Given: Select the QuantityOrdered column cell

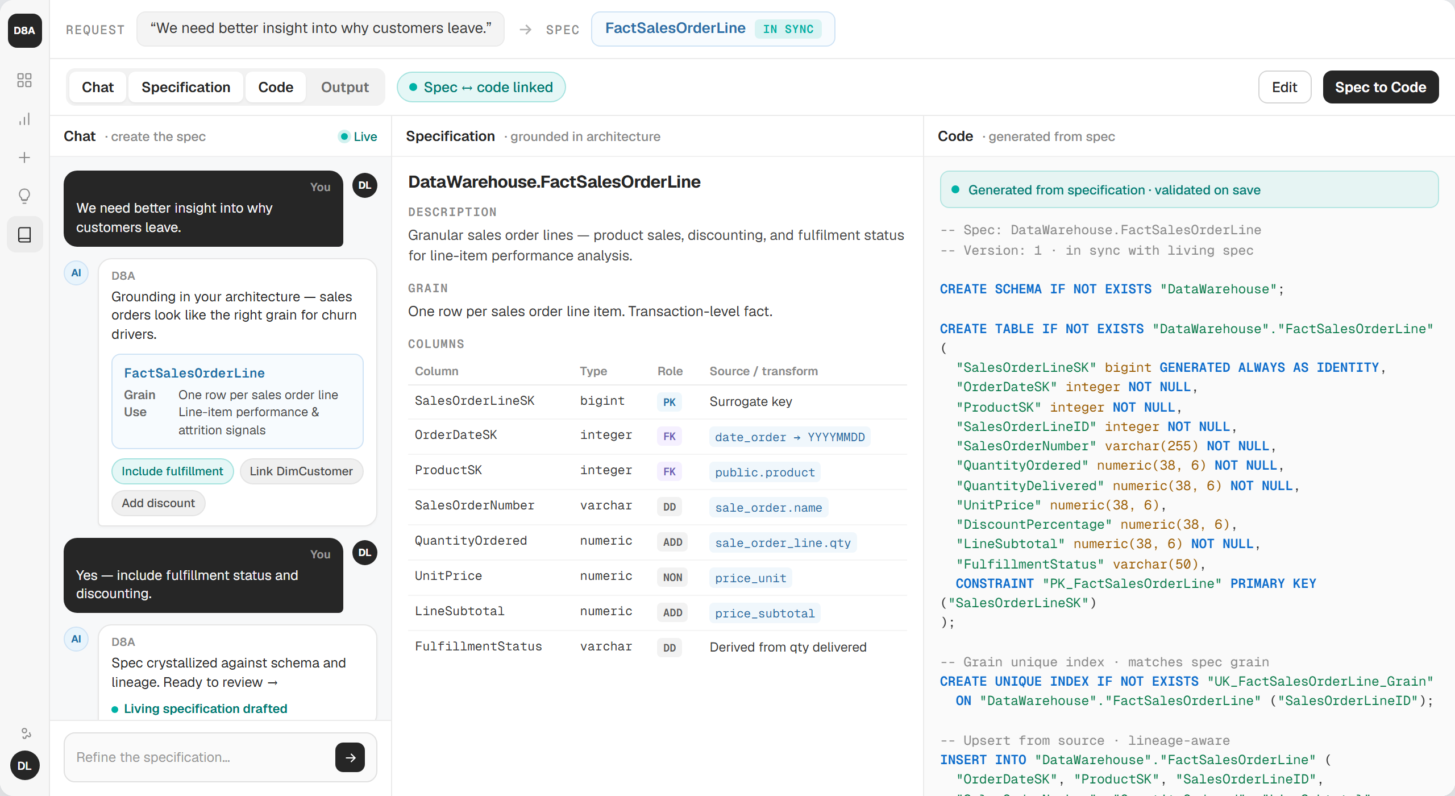Looking at the screenshot, I should coord(471,541).
